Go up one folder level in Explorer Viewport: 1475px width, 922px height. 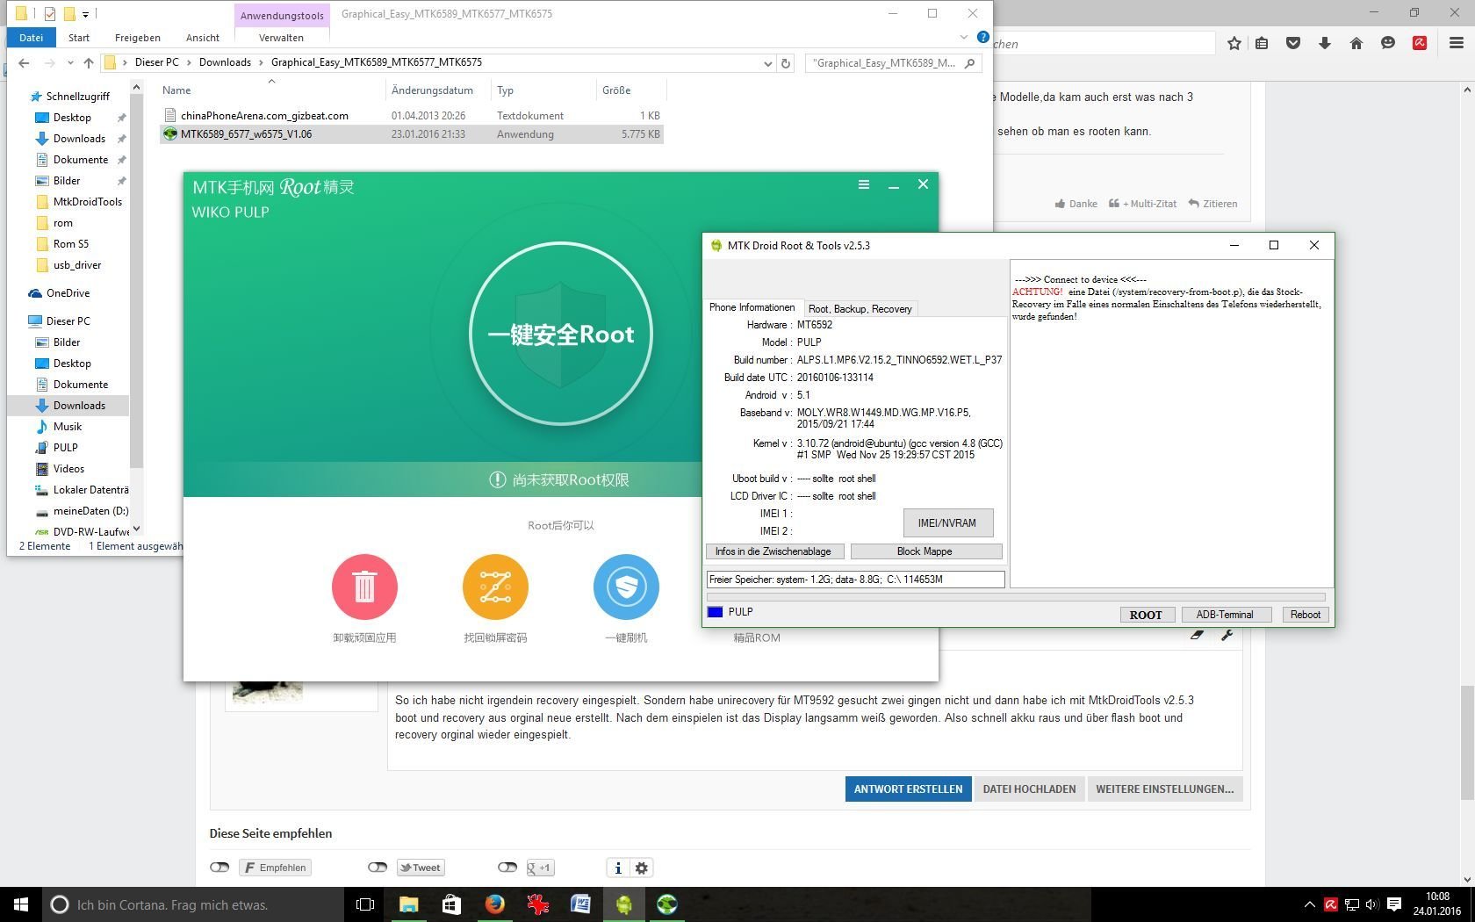(x=89, y=62)
